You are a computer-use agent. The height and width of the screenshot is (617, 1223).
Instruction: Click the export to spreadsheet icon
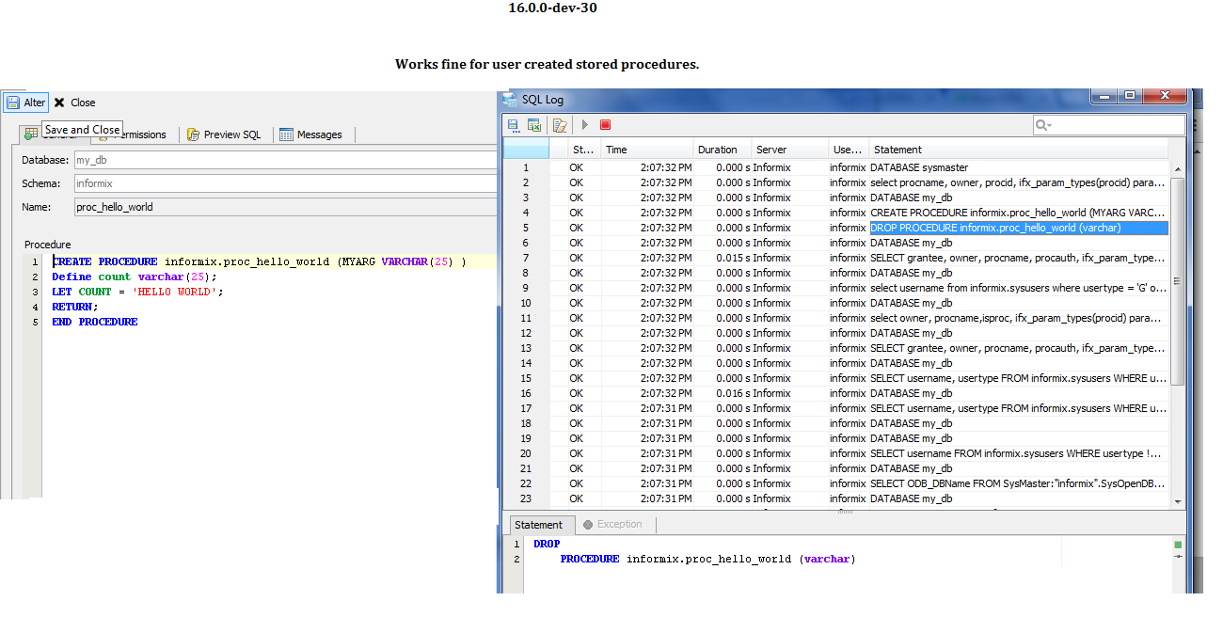click(534, 124)
